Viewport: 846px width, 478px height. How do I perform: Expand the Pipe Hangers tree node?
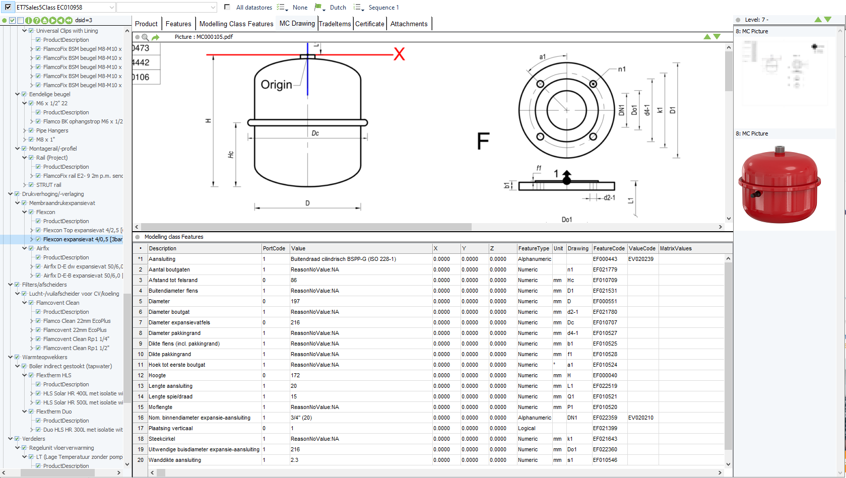tap(24, 131)
